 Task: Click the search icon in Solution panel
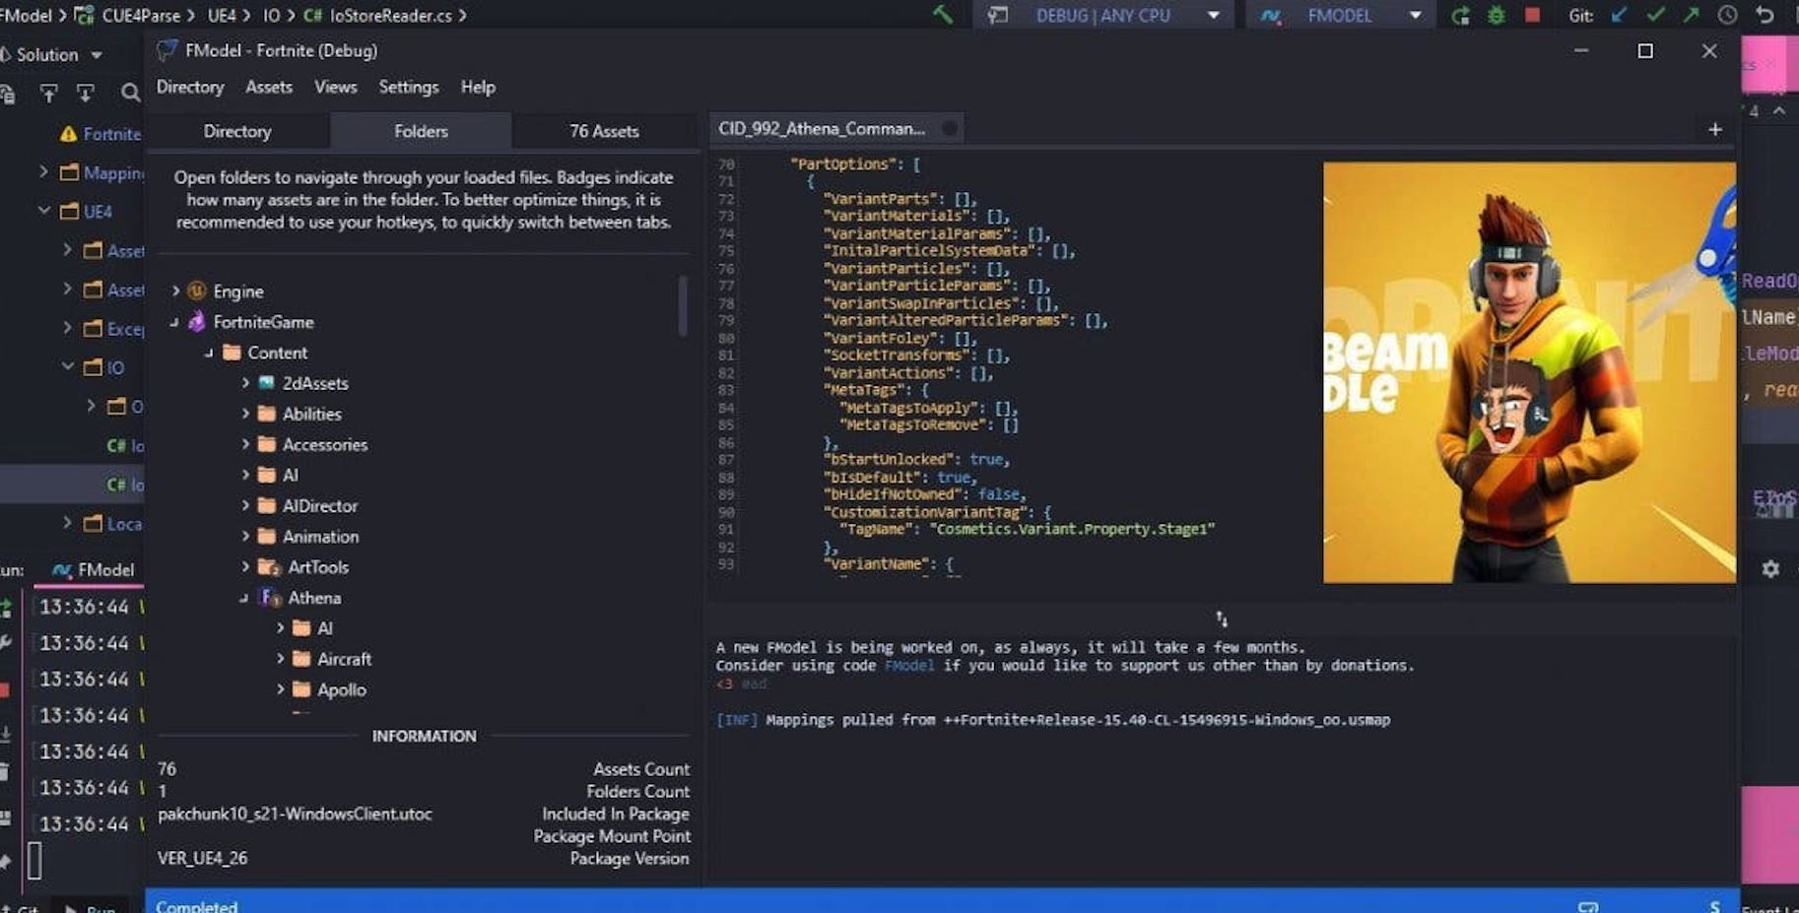click(130, 93)
